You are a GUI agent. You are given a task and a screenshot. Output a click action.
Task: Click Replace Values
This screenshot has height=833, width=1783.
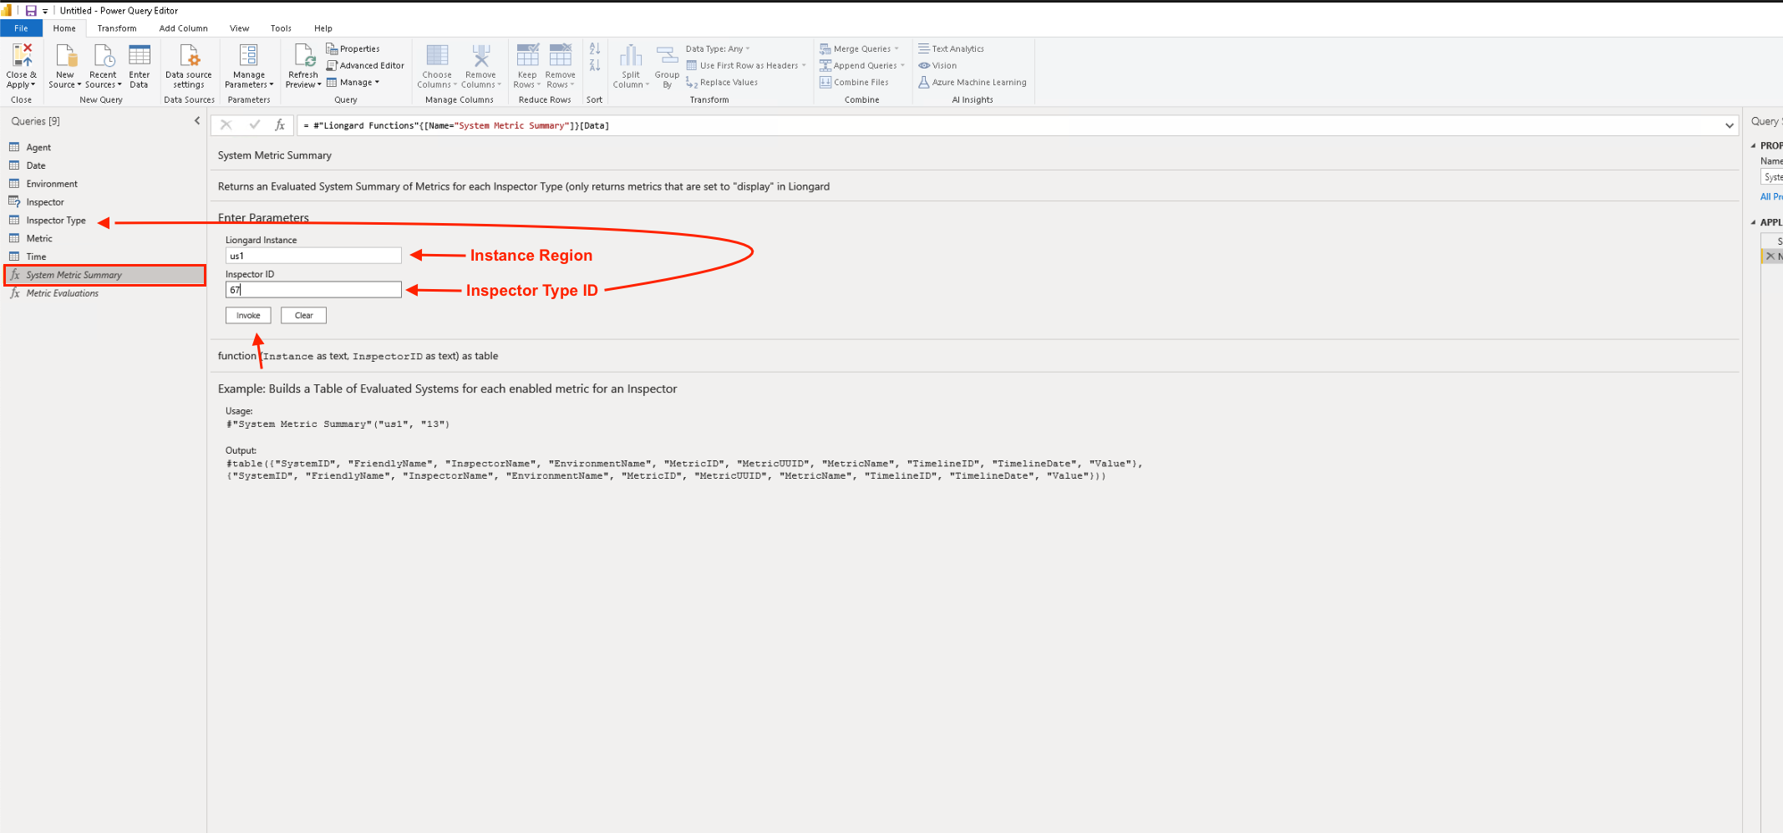tap(722, 82)
